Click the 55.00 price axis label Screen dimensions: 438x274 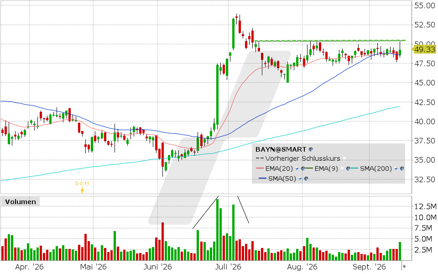tap(425, 5)
